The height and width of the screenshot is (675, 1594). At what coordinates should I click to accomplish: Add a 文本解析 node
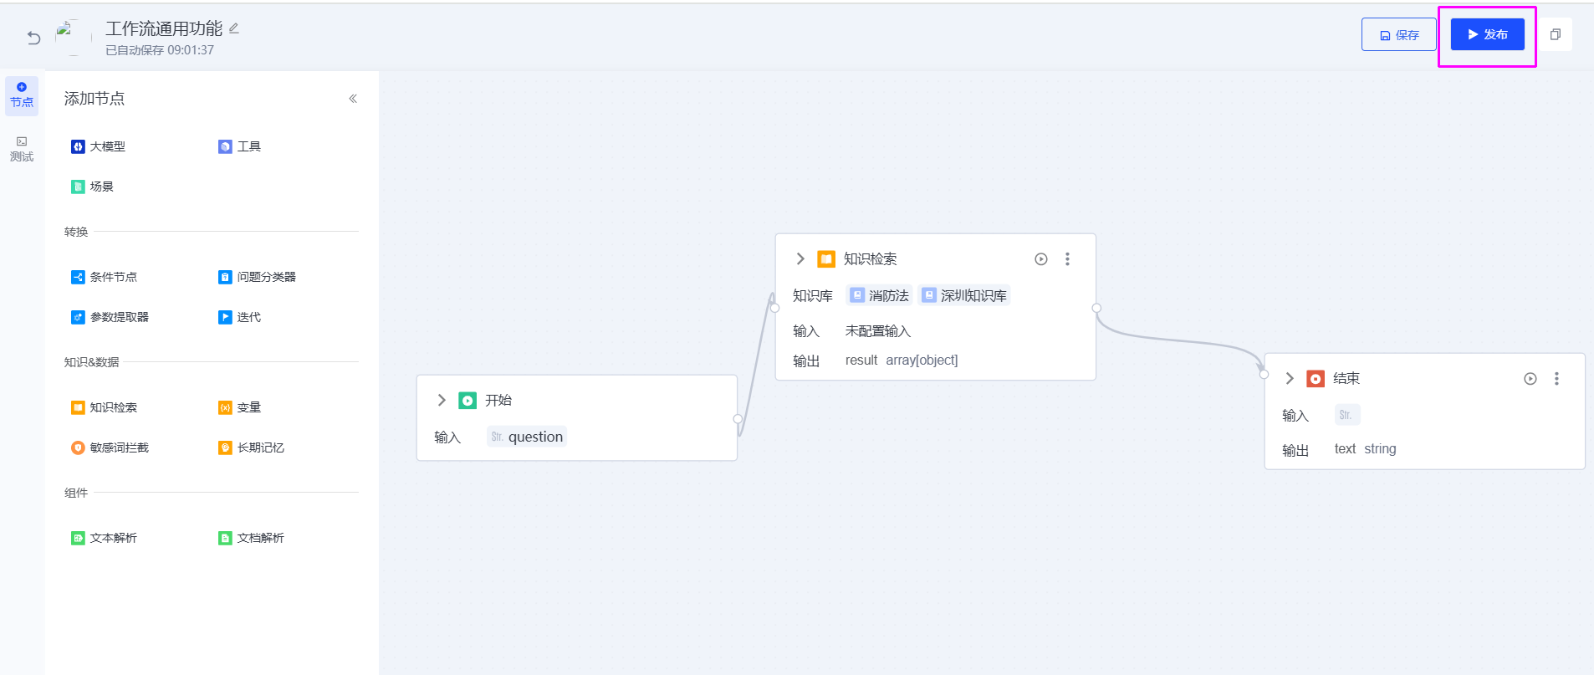105,538
